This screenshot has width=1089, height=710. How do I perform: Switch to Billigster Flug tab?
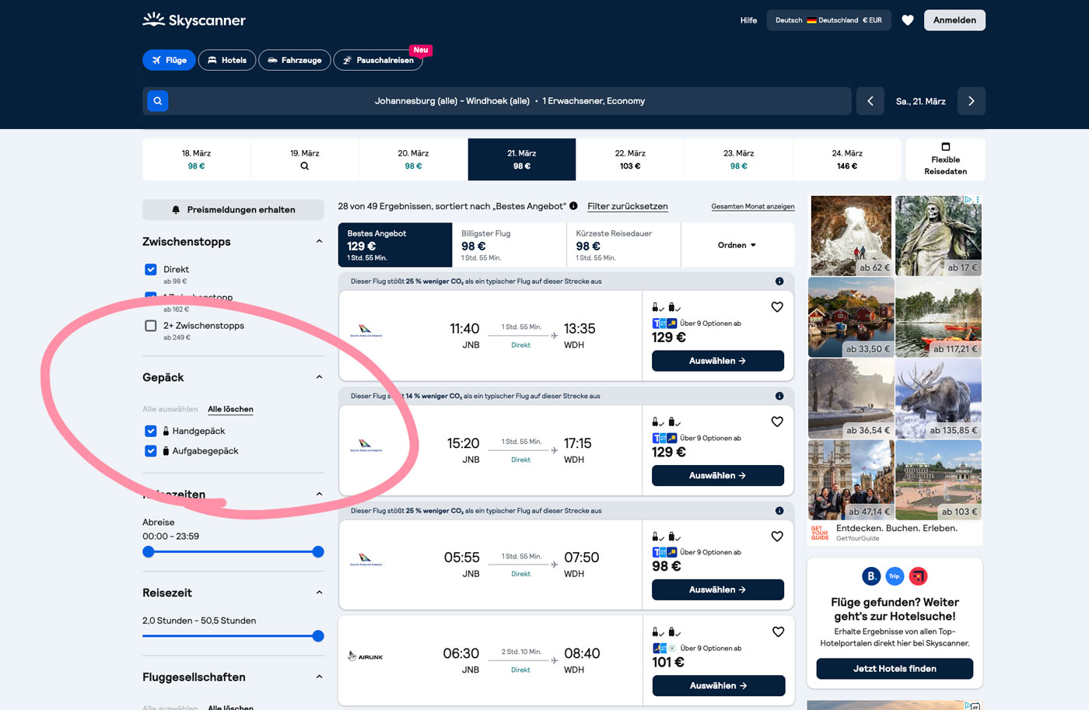click(509, 245)
